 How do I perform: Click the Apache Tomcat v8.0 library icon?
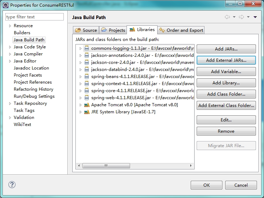coord(87,105)
